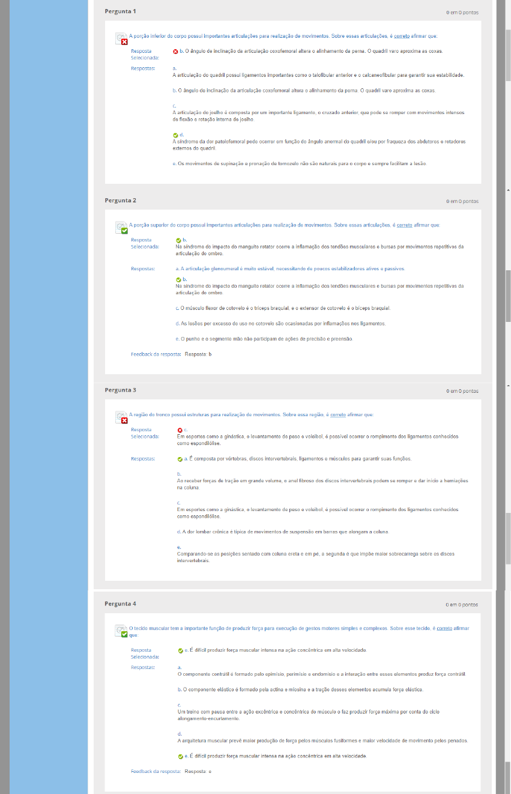Image resolution: width=511 pixels, height=794 pixels.
Task: Click red X beside Pergunta 1 selected answer
Action: click(x=175, y=52)
